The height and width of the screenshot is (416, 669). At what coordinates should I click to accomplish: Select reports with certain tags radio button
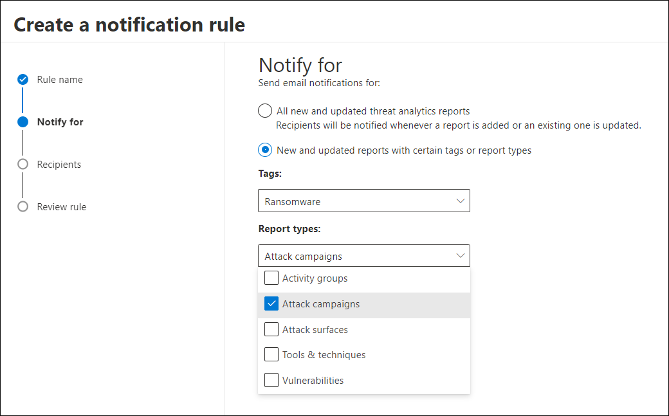click(265, 150)
